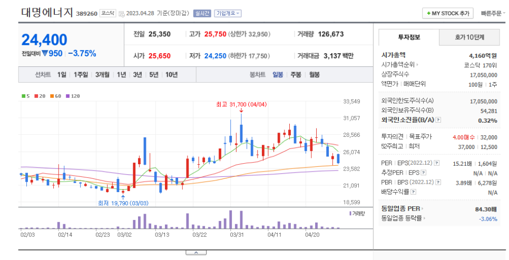
Task: Click the green 5-day moving average legend
Action: 26,96
